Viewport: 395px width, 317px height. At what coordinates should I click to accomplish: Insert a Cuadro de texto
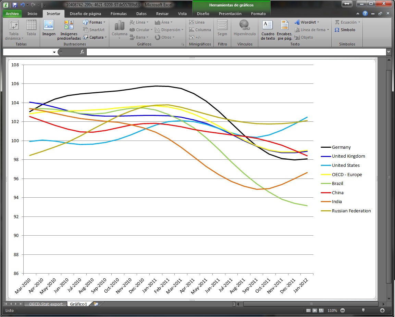[268, 30]
